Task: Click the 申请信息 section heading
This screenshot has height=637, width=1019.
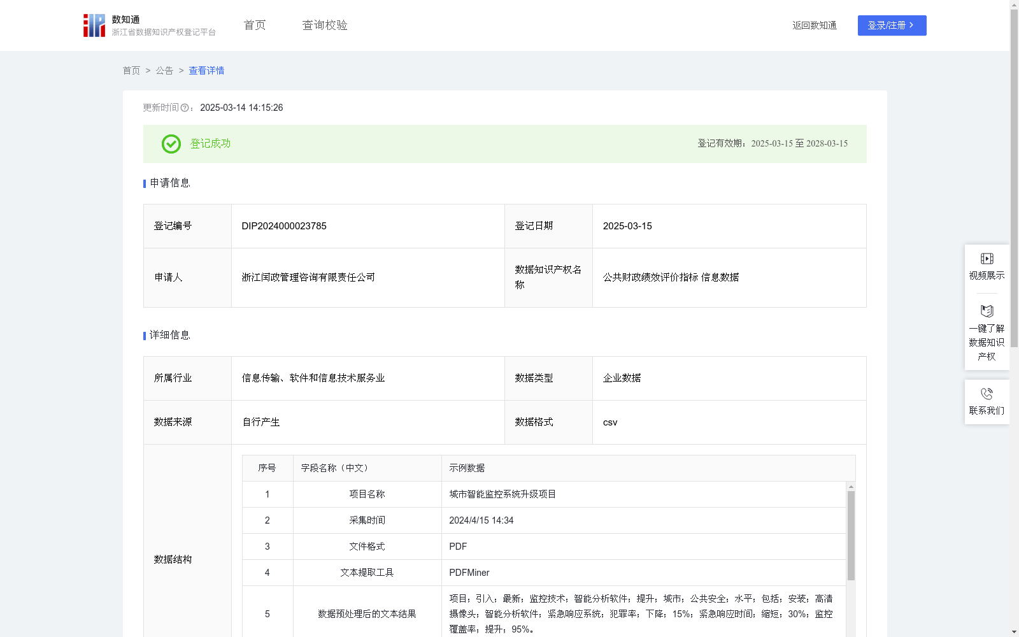Action: point(169,183)
